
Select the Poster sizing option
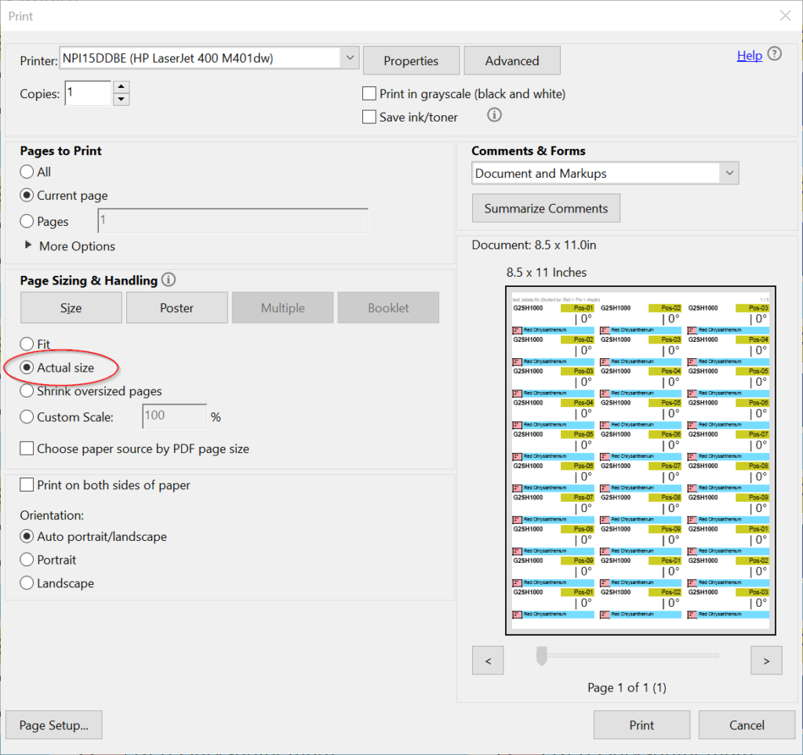pos(176,308)
